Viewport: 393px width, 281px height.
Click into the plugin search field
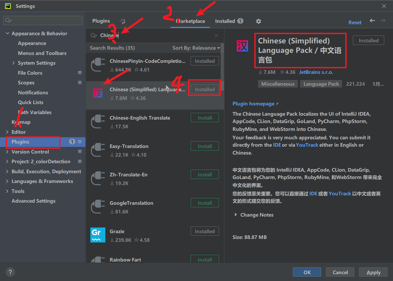(155, 35)
